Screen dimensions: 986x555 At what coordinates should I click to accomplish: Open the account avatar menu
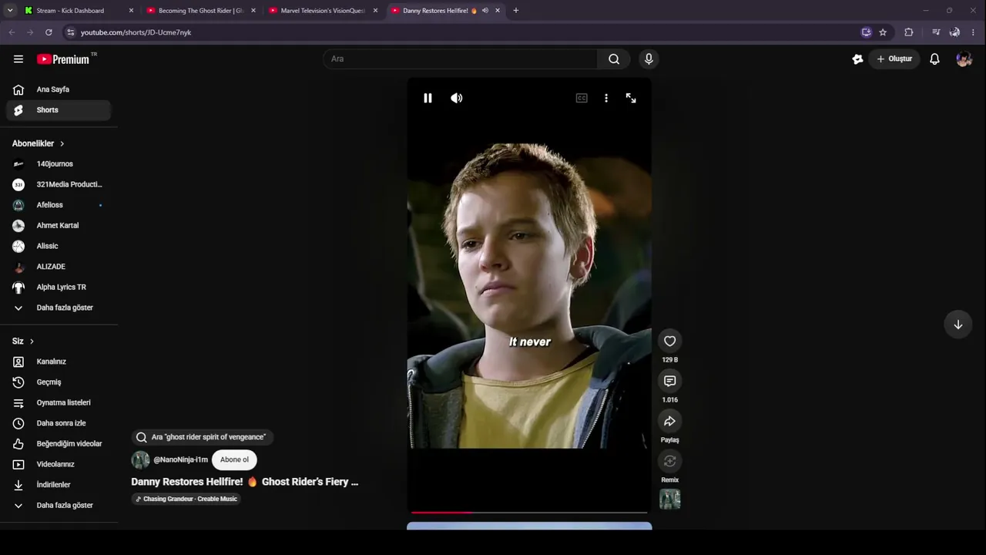click(x=964, y=59)
